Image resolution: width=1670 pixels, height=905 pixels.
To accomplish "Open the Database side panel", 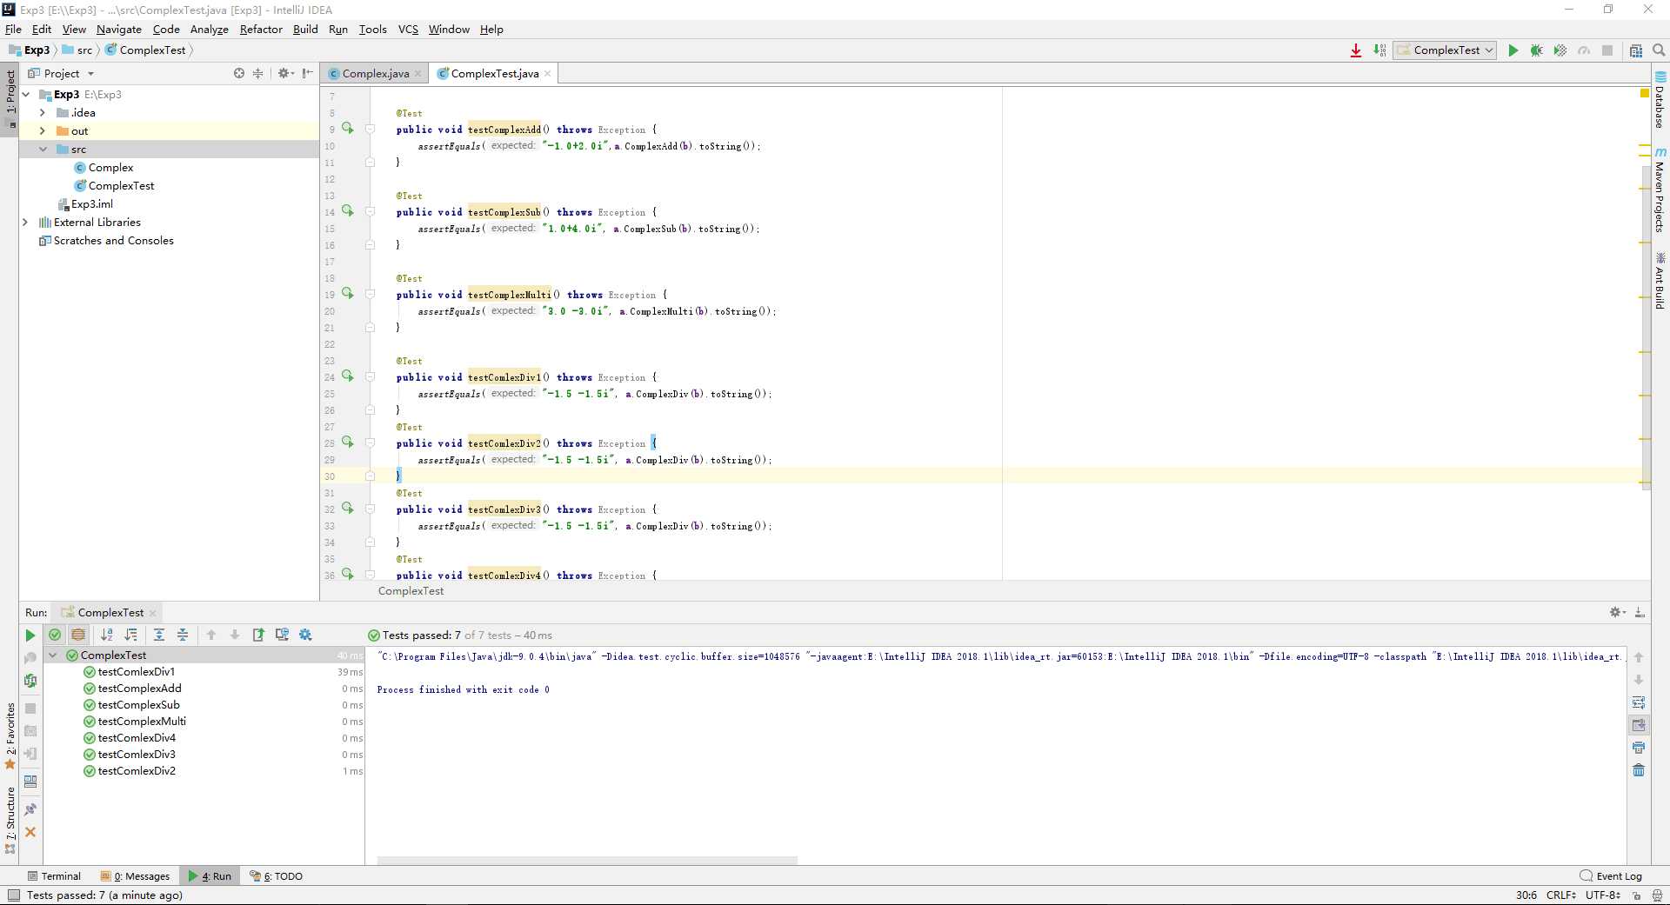I will click(1660, 100).
